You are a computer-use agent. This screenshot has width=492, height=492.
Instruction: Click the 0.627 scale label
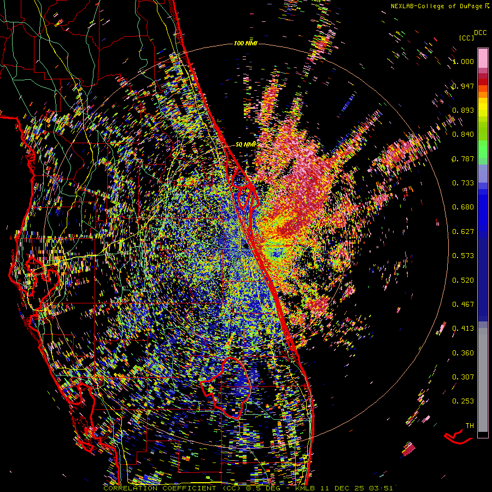click(x=463, y=232)
